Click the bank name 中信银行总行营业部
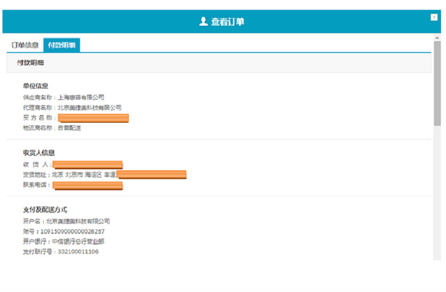446x292 pixels. (78, 242)
